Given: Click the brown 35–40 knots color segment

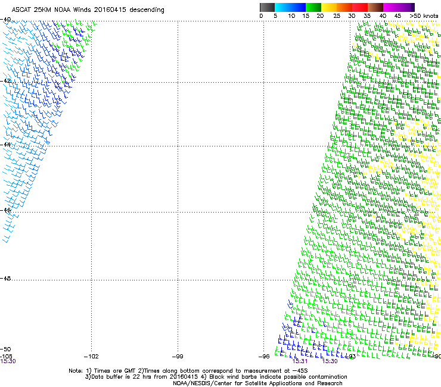Looking at the screenshot, I should click(375, 7).
